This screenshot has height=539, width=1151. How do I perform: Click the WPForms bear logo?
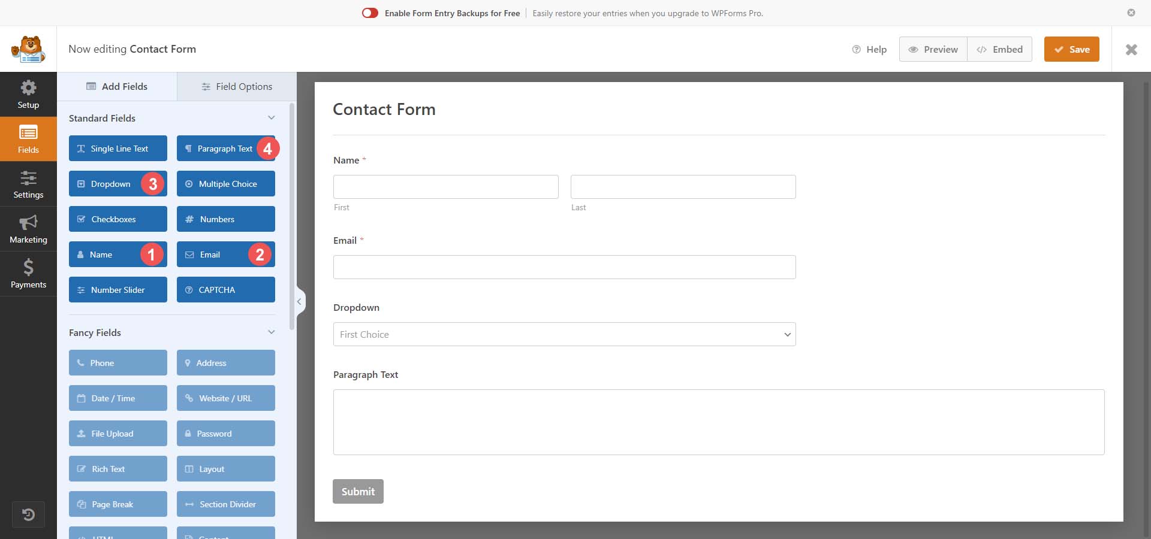coord(28,49)
